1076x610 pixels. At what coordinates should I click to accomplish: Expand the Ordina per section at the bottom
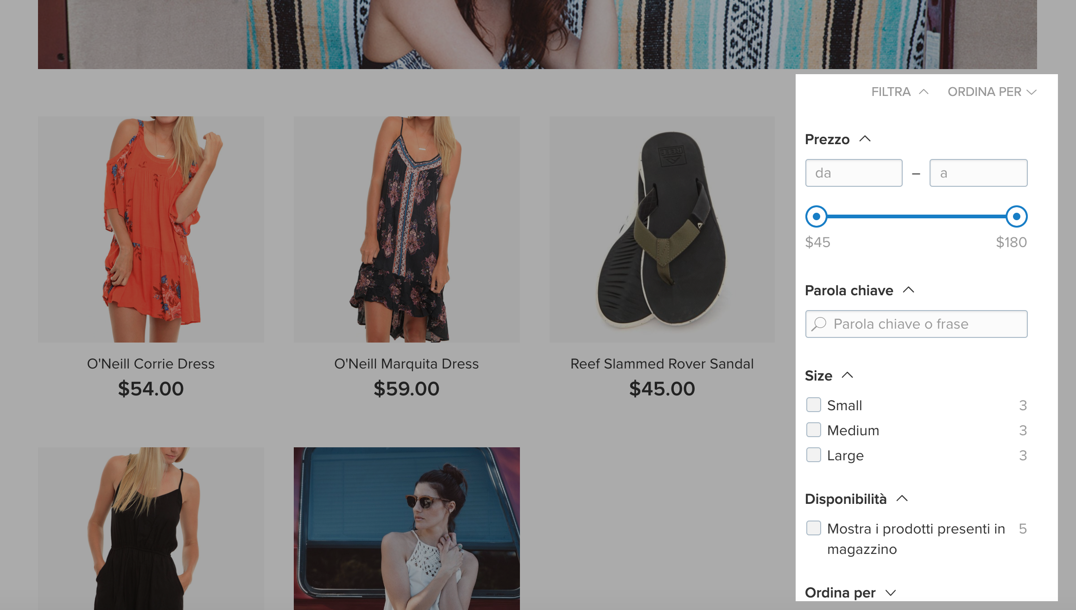coord(890,593)
